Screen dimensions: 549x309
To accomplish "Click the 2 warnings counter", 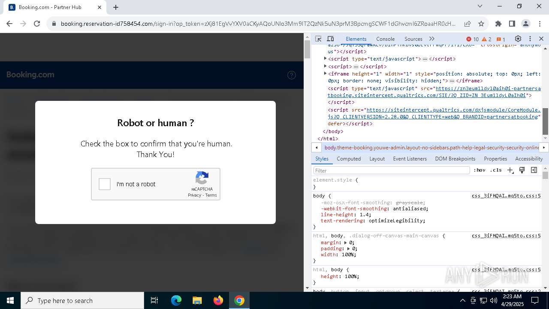I will tap(486, 39).
